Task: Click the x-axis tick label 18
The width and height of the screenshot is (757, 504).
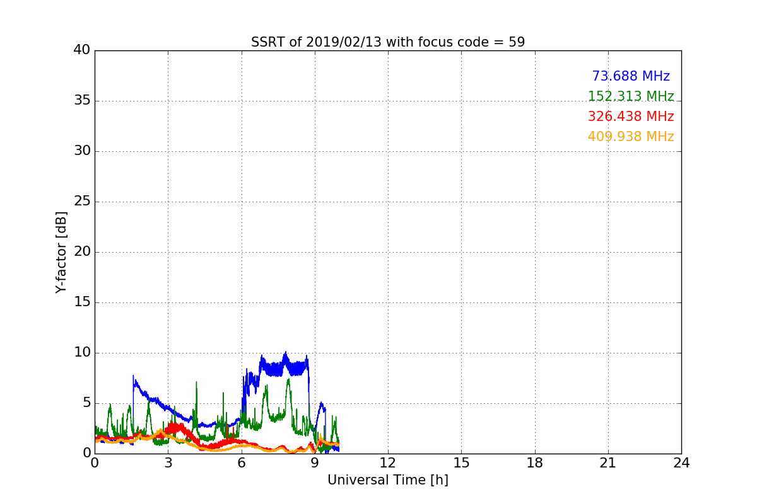Action: pyautogui.click(x=535, y=463)
